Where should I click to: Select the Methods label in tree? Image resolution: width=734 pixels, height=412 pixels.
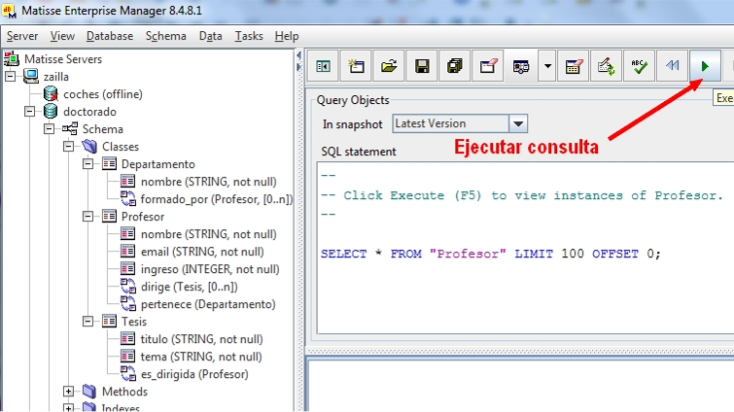[x=125, y=392]
